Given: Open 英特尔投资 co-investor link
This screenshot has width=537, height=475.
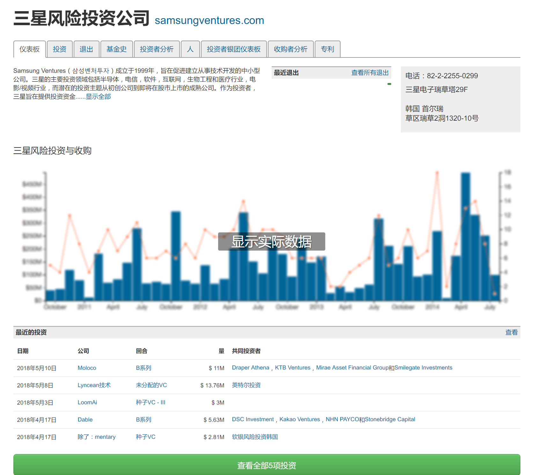Looking at the screenshot, I should coord(246,385).
